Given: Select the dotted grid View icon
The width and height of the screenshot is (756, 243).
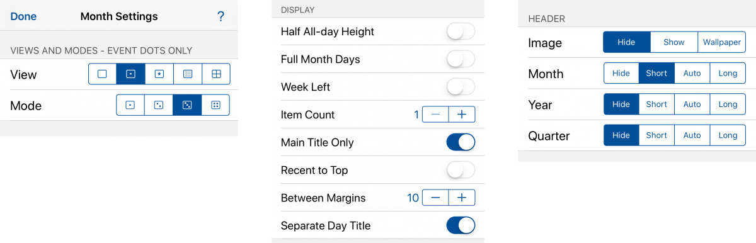Looking at the screenshot, I should tap(188, 74).
